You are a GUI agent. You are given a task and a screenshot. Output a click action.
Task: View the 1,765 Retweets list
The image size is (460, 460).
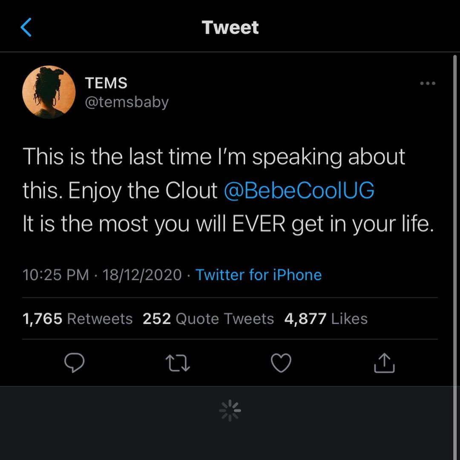(x=78, y=319)
